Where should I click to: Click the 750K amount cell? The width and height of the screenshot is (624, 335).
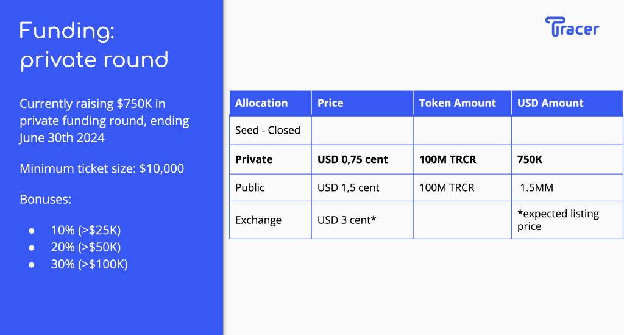point(531,159)
